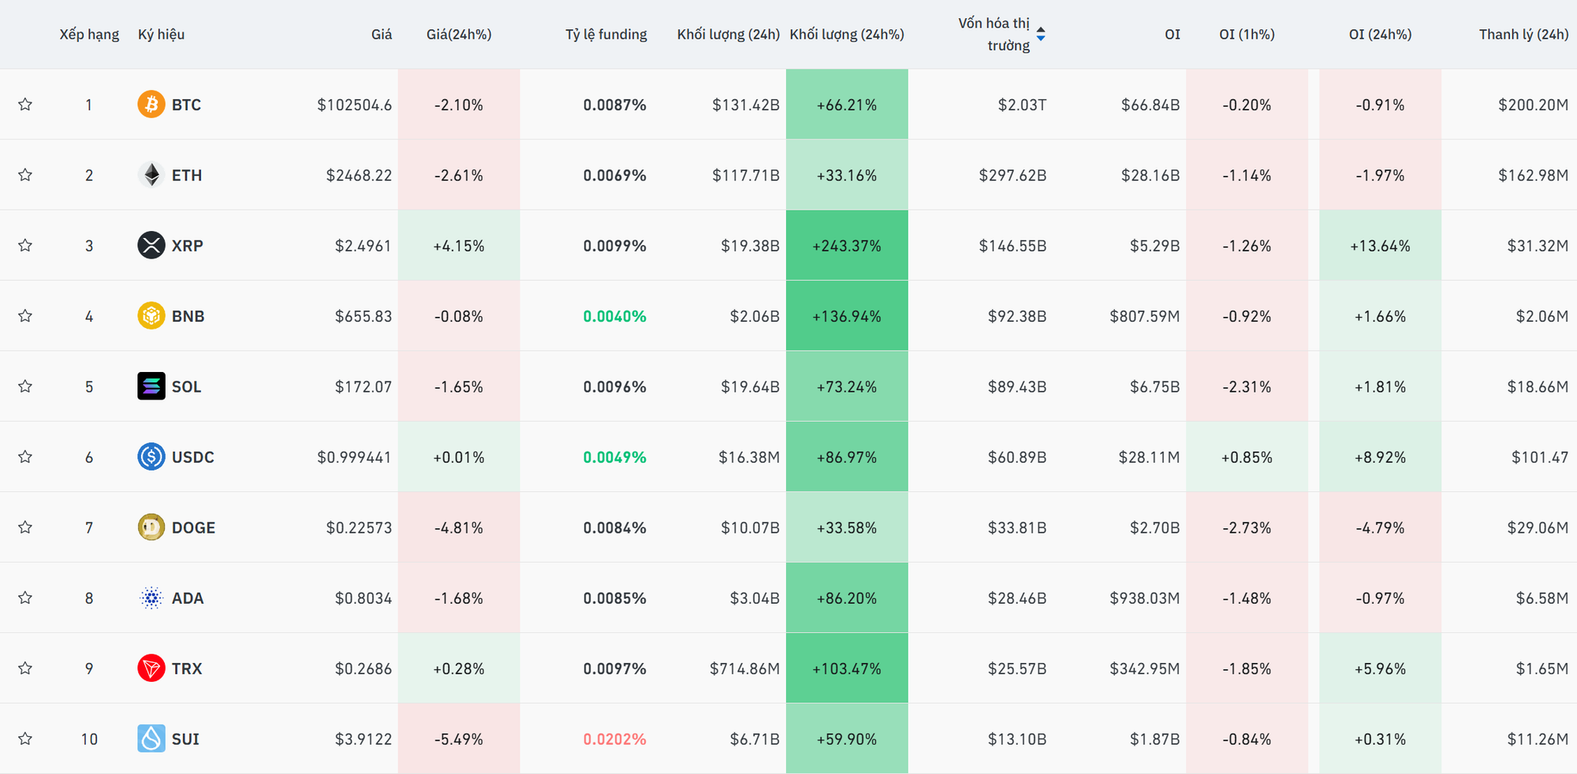The height and width of the screenshot is (774, 1577).
Task: Star the SUI row as favorite
Action: (25, 739)
